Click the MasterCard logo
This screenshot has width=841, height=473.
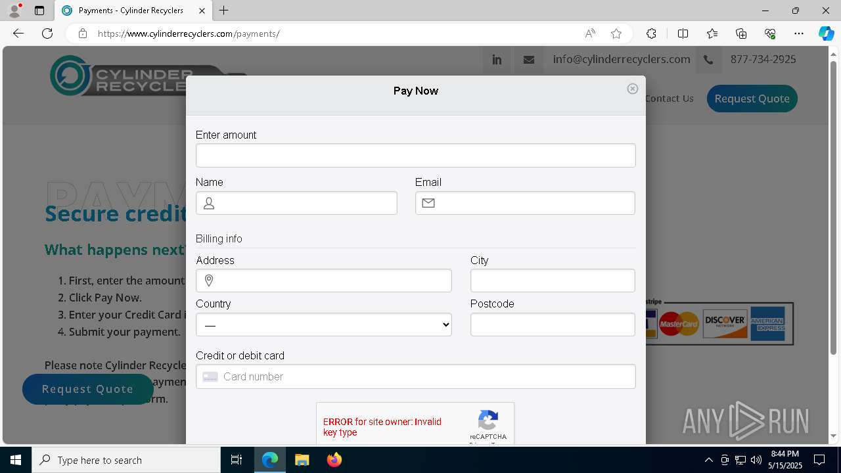tap(679, 323)
